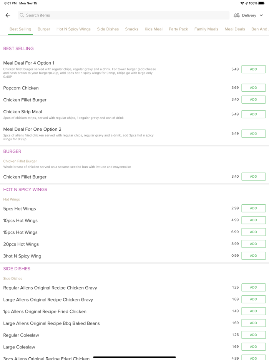This screenshot has width=269, height=360.
Task: Open the Hot N Spicy Wings tab
Action: click(73, 29)
